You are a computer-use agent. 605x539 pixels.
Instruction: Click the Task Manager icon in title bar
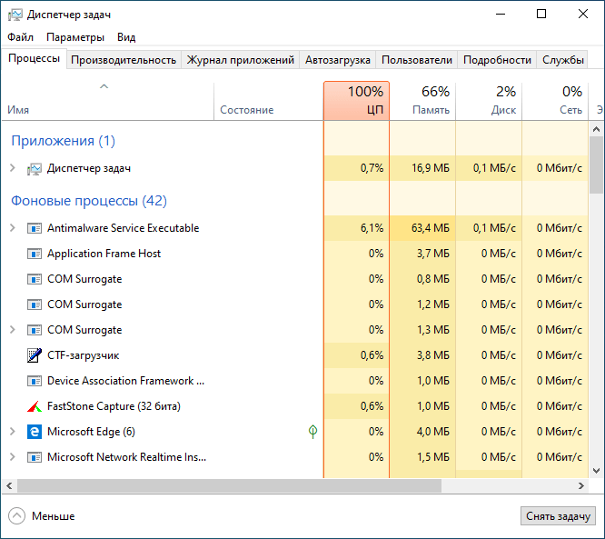click(x=15, y=15)
